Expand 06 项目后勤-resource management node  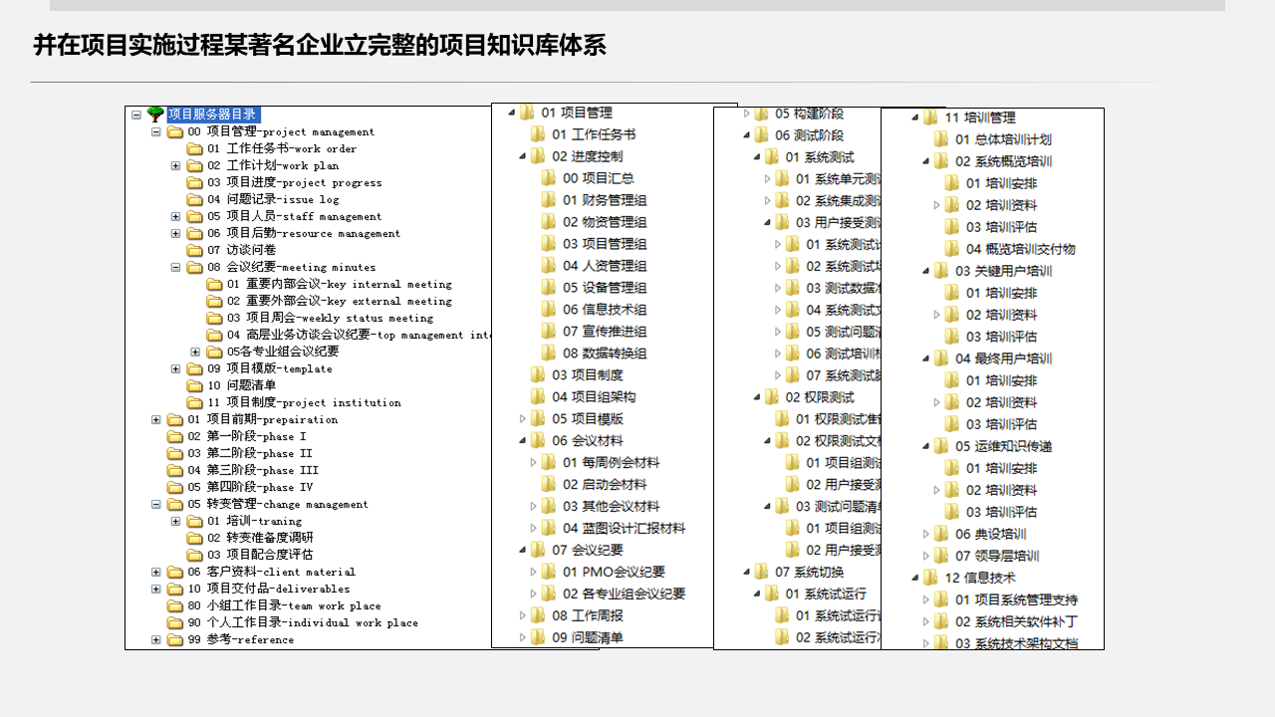click(x=175, y=233)
